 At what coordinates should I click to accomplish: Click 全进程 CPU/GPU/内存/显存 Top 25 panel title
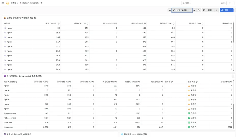click(21, 18)
